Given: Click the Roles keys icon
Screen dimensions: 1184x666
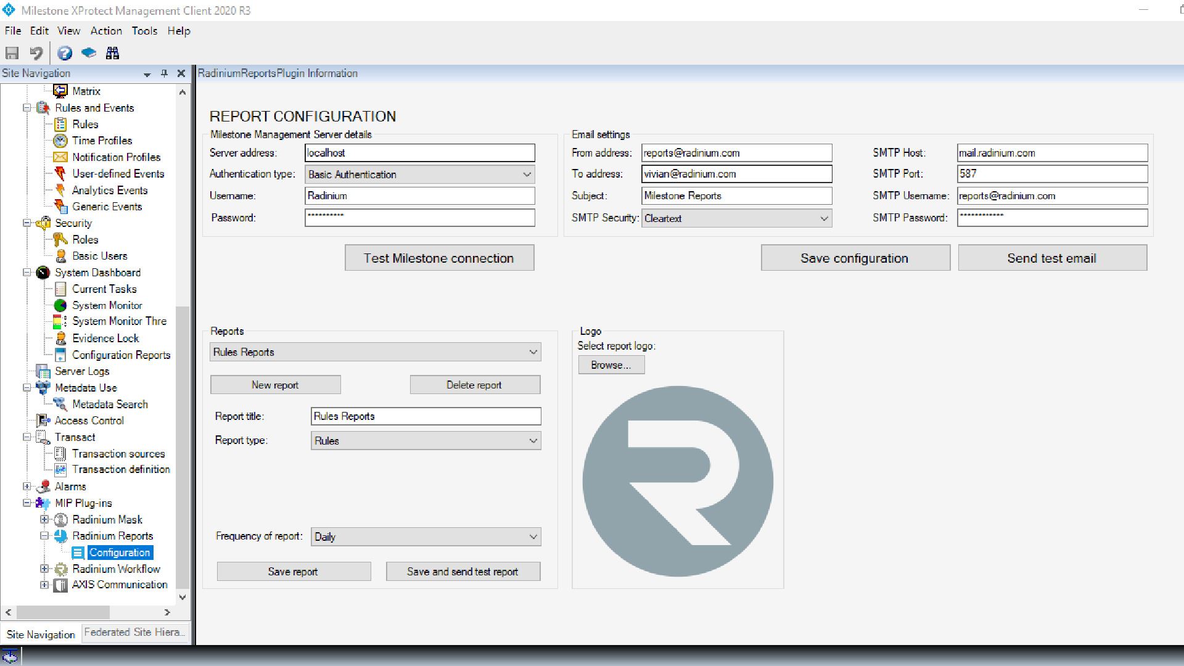Looking at the screenshot, I should [60, 239].
